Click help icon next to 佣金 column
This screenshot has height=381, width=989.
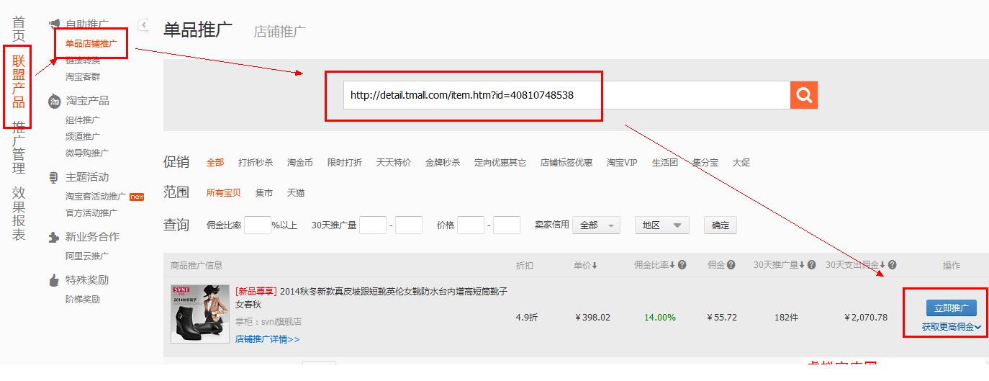coord(731,265)
